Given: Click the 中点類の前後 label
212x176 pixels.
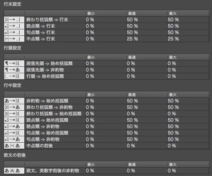Looking at the screenshot, I should [x=40, y=146].
